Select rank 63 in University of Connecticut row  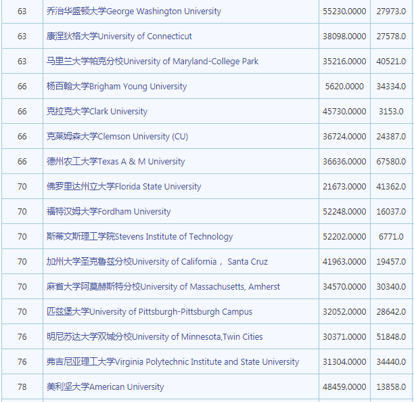pyautogui.click(x=22, y=36)
